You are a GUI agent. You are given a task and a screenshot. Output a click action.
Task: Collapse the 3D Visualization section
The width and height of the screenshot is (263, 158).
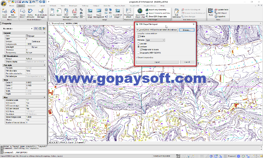[x=44, y=56]
